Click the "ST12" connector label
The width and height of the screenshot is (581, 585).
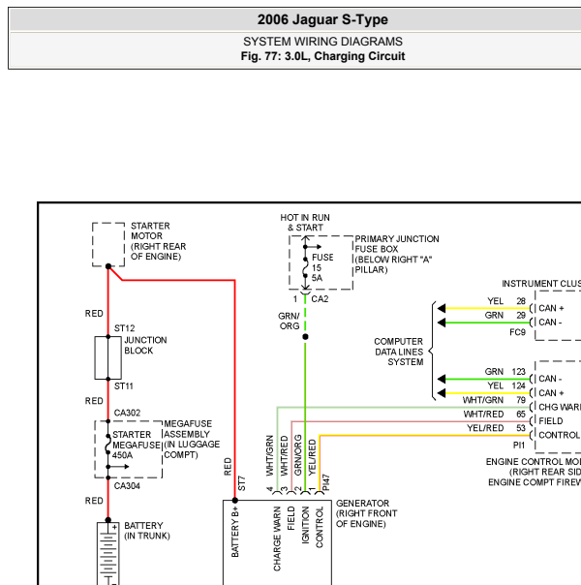coord(124,328)
